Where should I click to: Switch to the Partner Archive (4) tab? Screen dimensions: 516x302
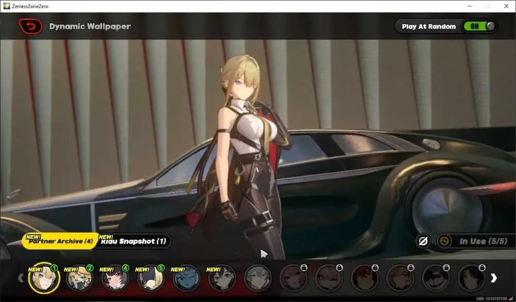tap(60, 241)
